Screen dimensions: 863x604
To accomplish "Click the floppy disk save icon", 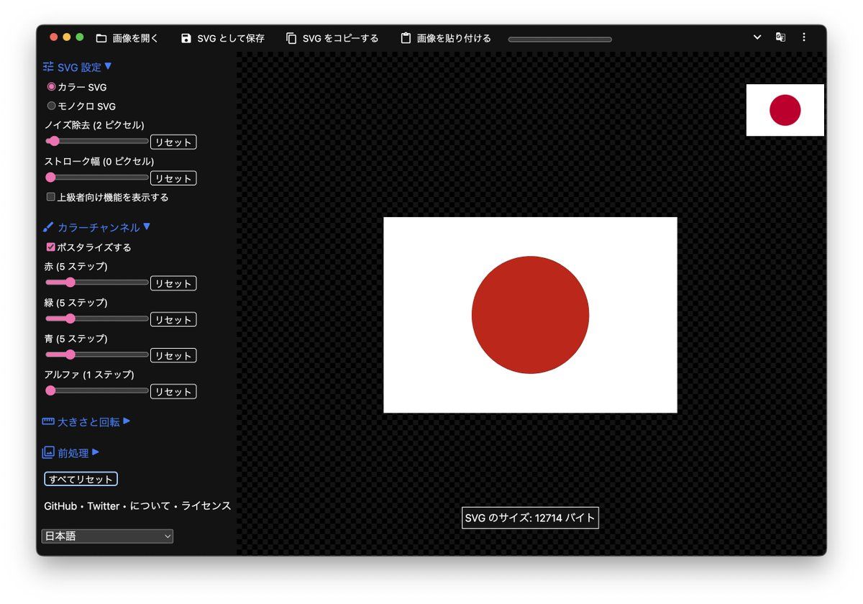I will [x=186, y=38].
